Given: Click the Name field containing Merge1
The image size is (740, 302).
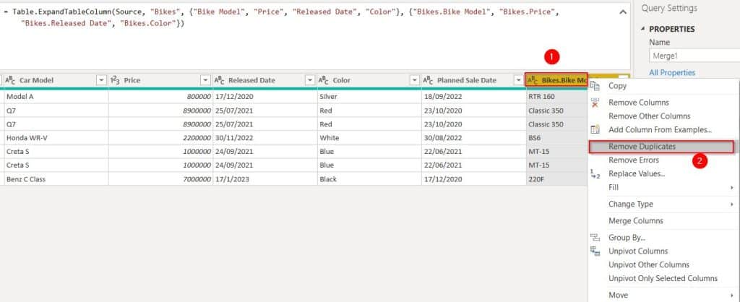Looking at the screenshot, I should point(694,56).
